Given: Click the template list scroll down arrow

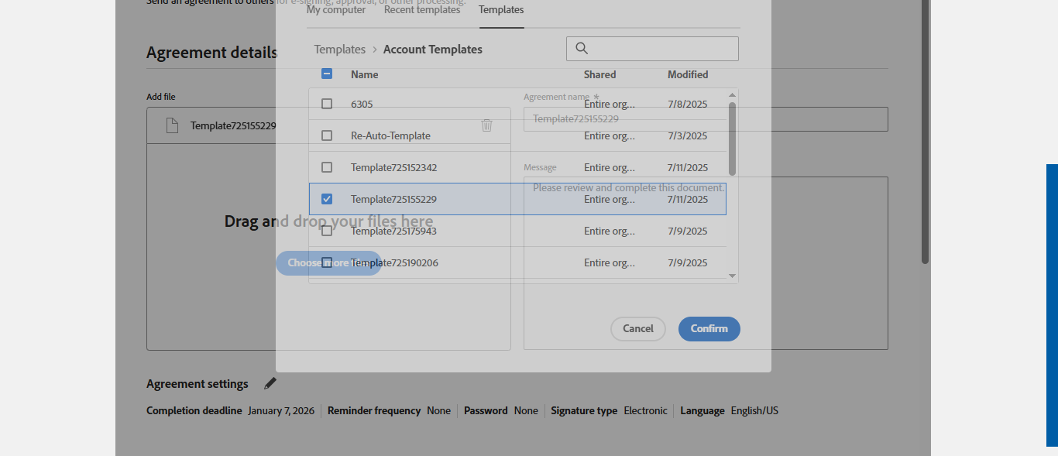Looking at the screenshot, I should click(733, 276).
